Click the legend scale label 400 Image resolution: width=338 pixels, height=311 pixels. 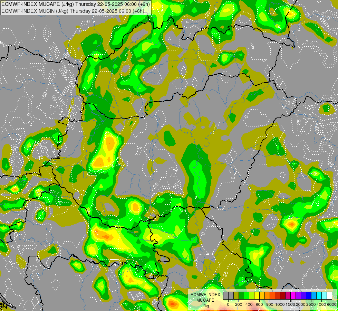(249, 304)
